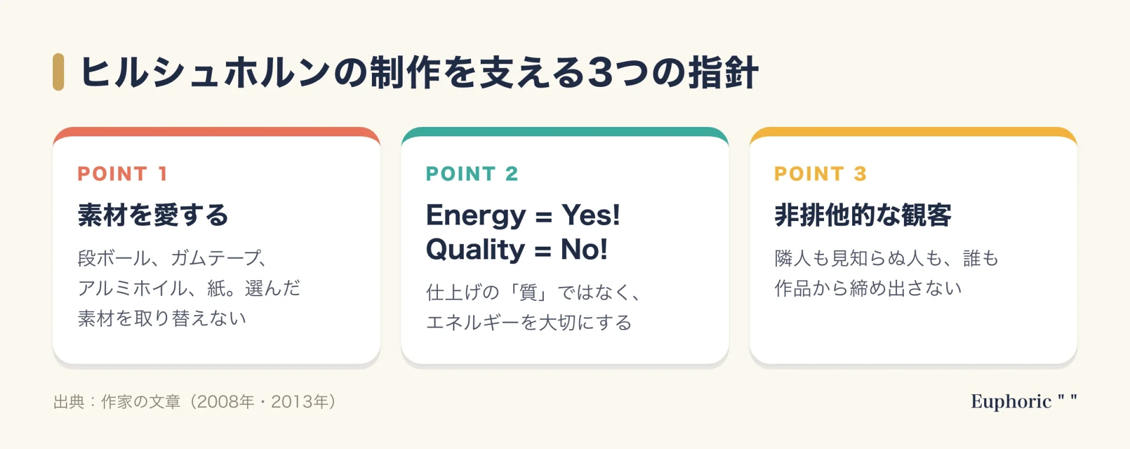1130x449 pixels.
Task: Click the gold accent bar beside the title
Action: (x=58, y=72)
